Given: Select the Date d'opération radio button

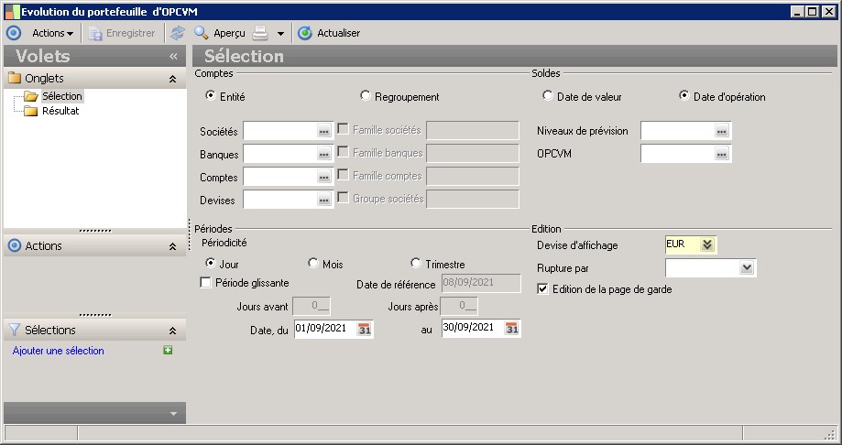Looking at the screenshot, I should pyautogui.click(x=684, y=95).
